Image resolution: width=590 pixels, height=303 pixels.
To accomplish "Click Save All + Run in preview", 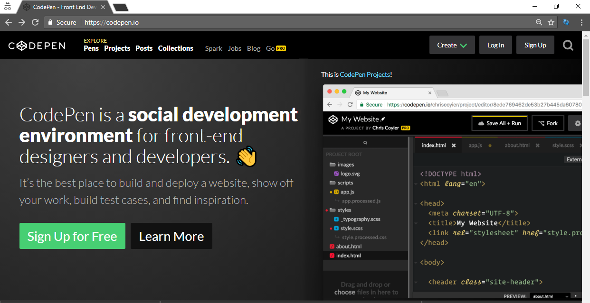I will click(x=499, y=123).
